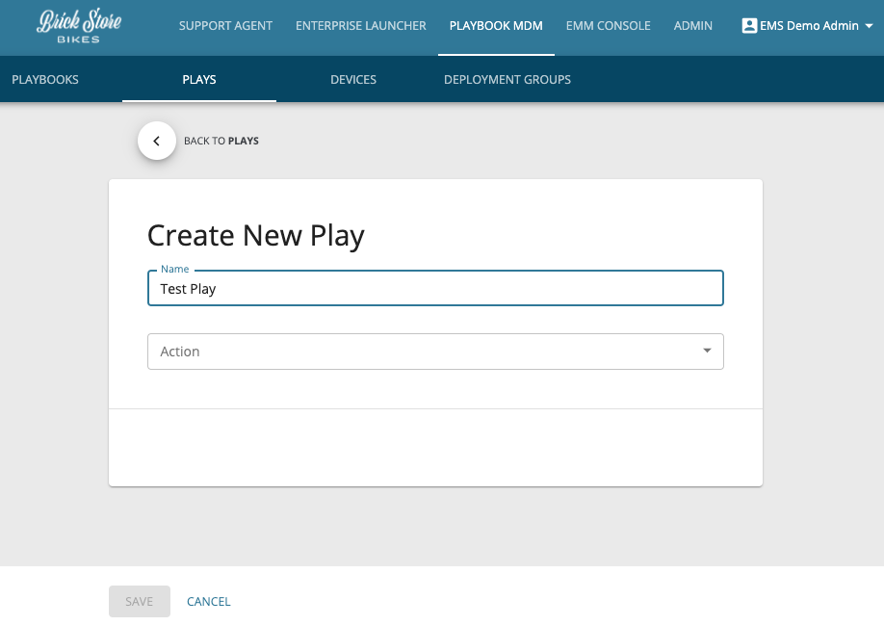Click the Back to Plays link
884x626 pixels.
[x=221, y=141]
